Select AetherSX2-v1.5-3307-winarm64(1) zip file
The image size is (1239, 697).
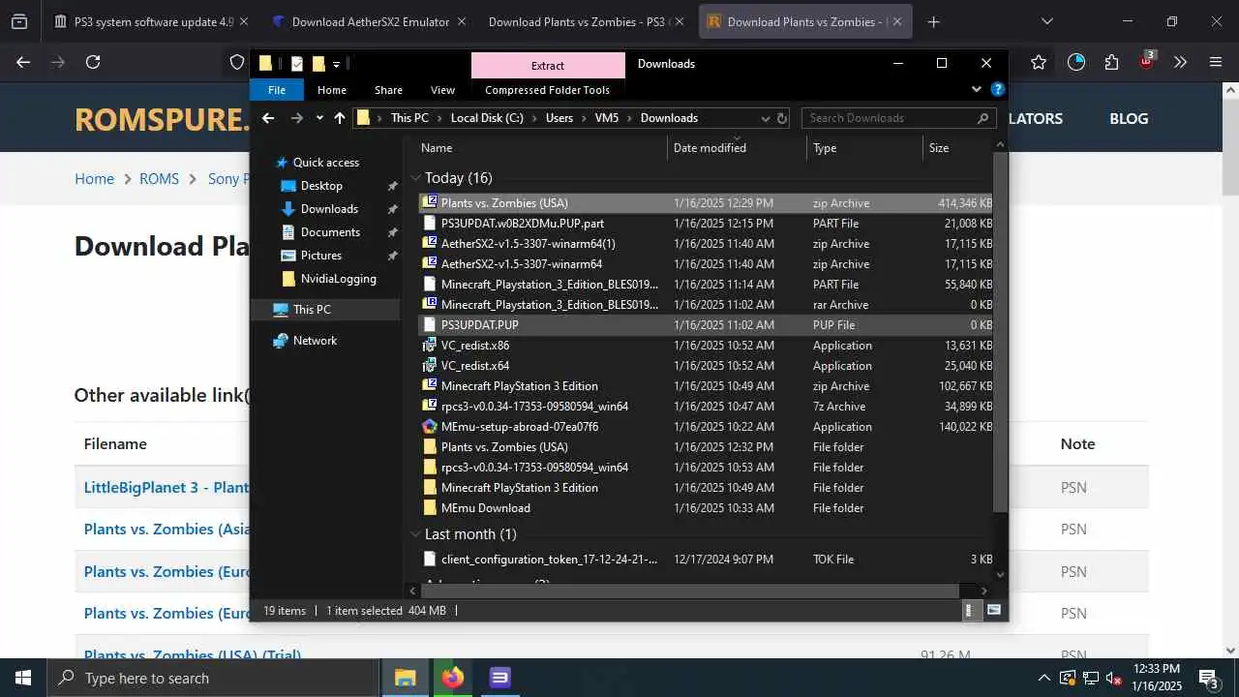[x=707, y=244]
